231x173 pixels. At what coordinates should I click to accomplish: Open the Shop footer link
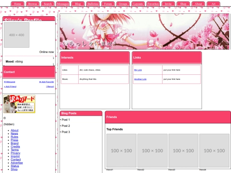(x=14, y=169)
